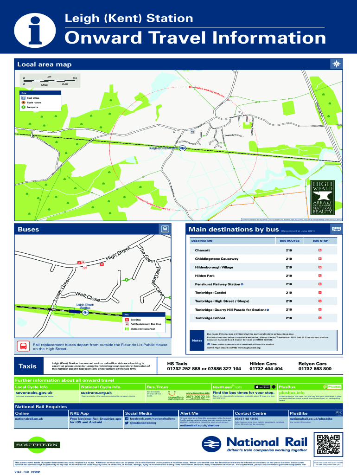Click the red rail replacement bus icon

(x=23, y=346)
